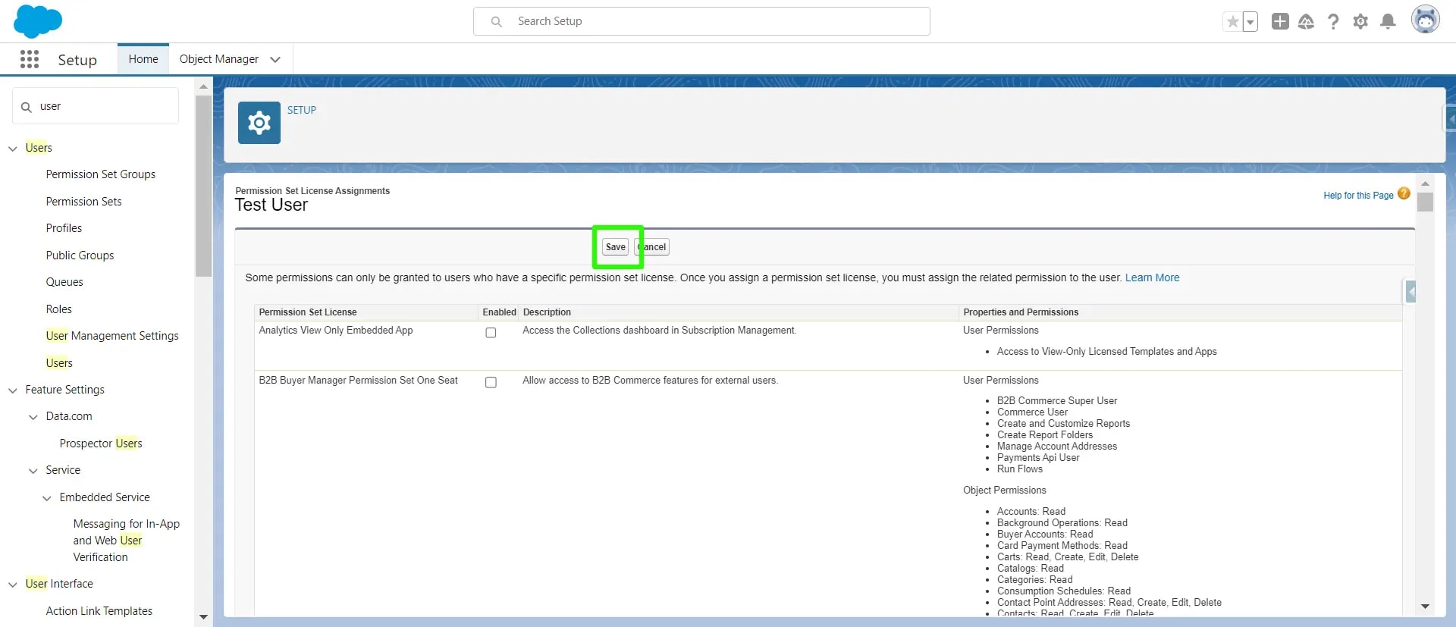Viewport: 1456px width, 627px height.
Task: Open Permission Set Groups in sidebar
Action: pyautogui.click(x=101, y=174)
